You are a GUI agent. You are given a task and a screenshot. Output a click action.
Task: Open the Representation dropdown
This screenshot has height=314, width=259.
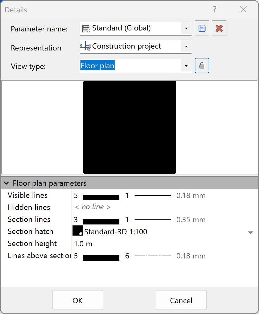point(186,46)
